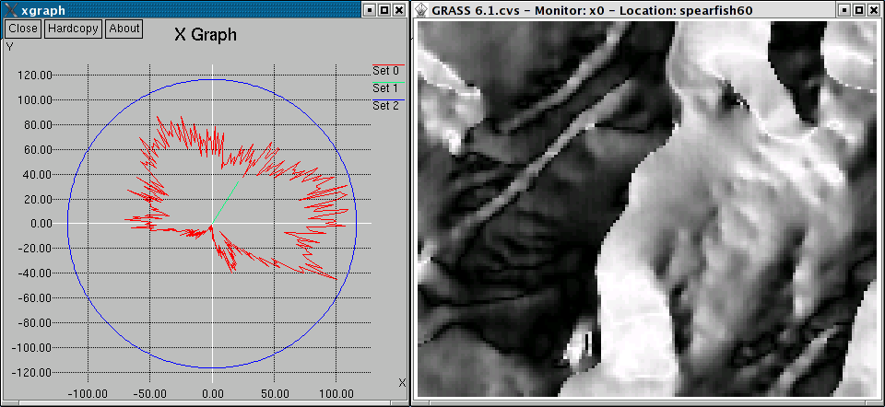
Task: Click the xgraph window title bar
Action: [x=184, y=10]
